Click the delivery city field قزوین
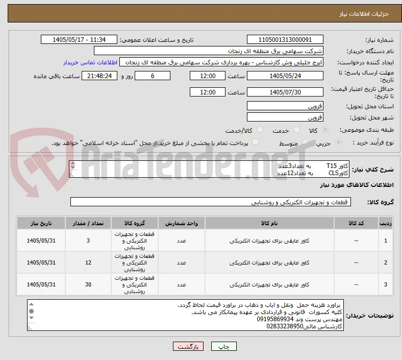 [x=285, y=117]
